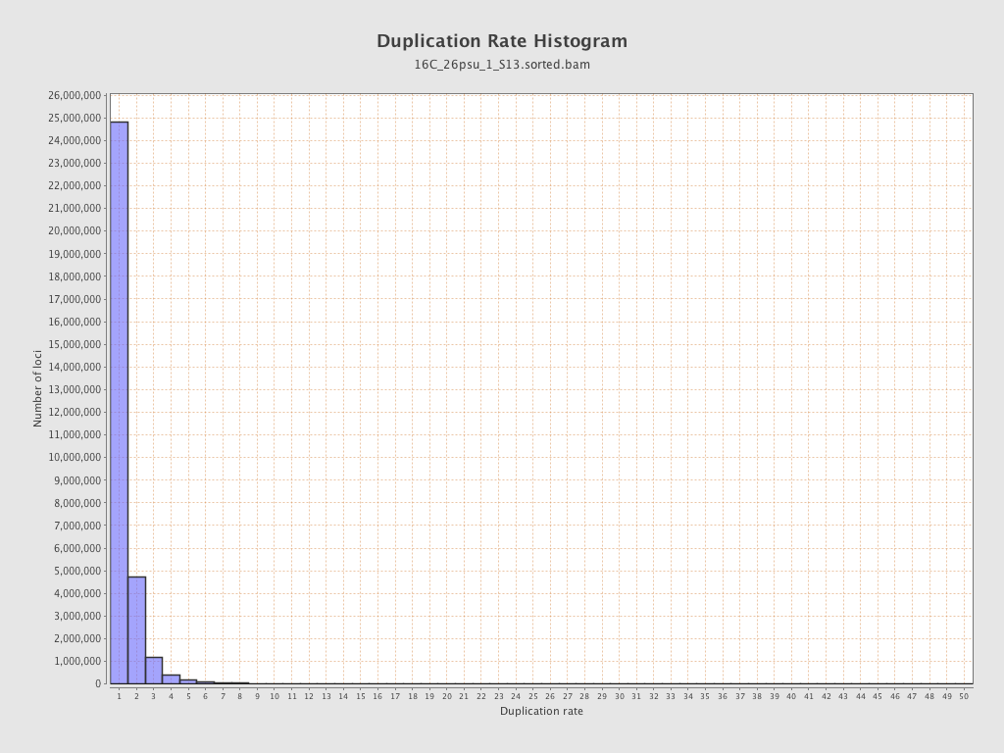Click x-axis tick label 31
1004x753 pixels.
pyautogui.click(x=635, y=696)
